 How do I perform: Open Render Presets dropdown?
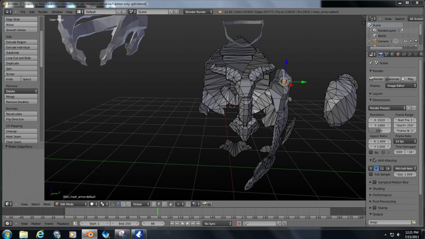387,108
